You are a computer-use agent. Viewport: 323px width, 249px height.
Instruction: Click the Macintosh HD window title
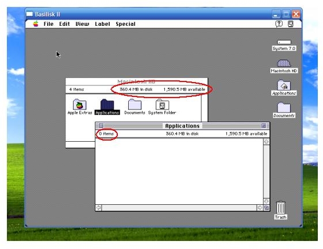click(136, 81)
